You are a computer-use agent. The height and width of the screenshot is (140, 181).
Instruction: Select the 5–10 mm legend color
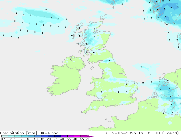pyautogui.click(x=31, y=136)
